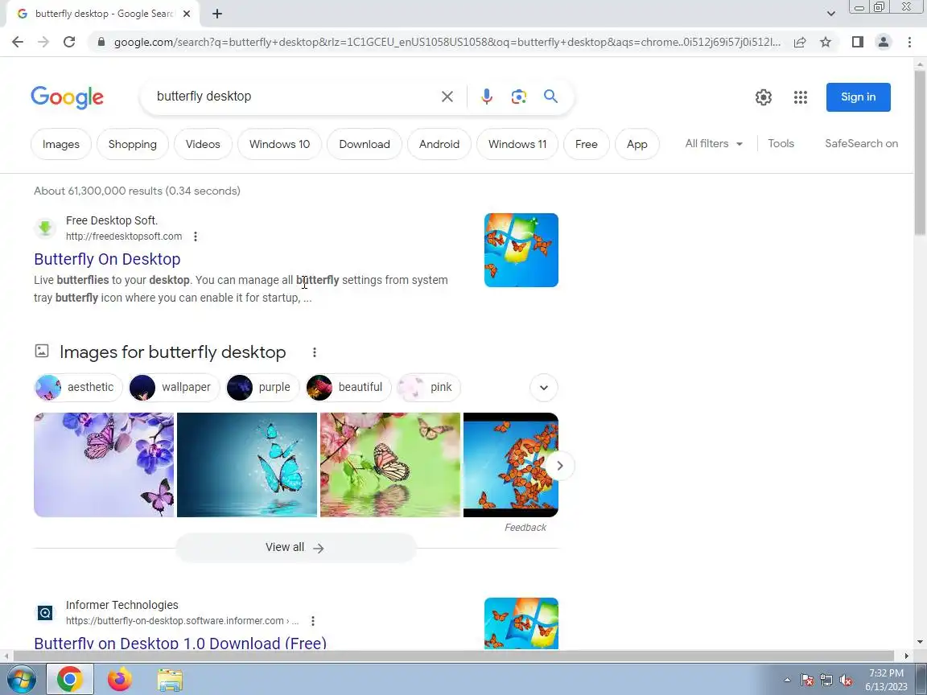927x695 pixels.
Task: Open Butterfly On Desktop result link
Action: click(107, 259)
